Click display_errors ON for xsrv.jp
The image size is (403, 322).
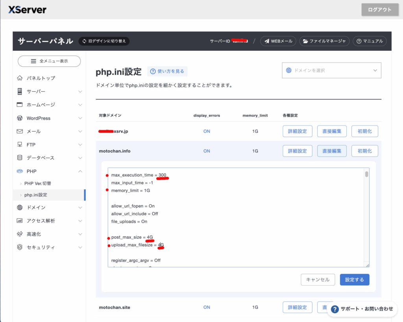pos(207,131)
